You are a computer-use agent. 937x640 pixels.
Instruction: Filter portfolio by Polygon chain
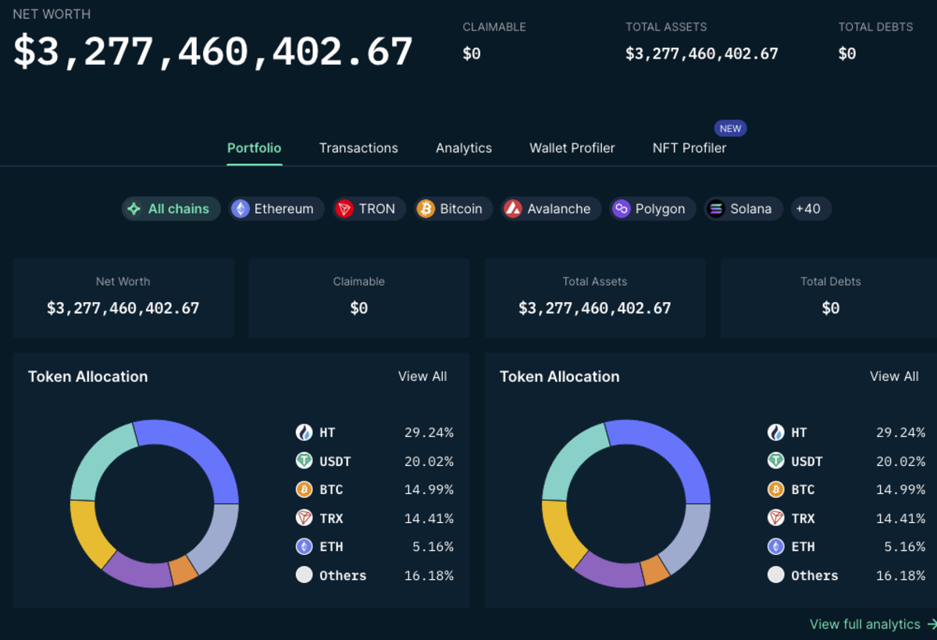point(652,208)
